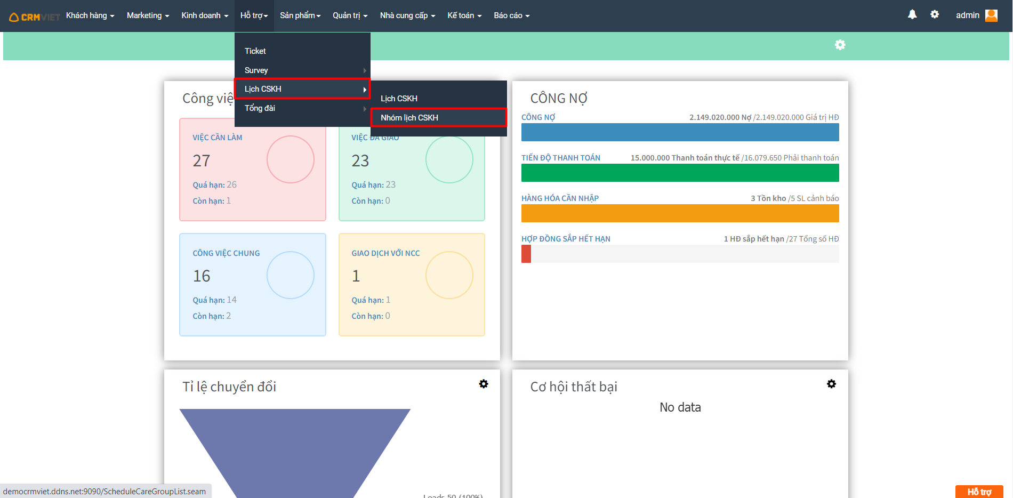The width and height of the screenshot is (1013, 498).
Task: Click the CRMVIET logo
Action: click(x=34, y=17)
